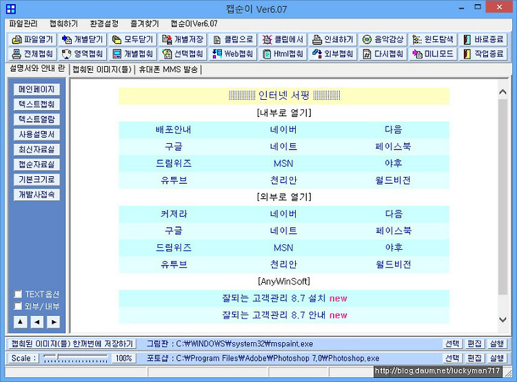Click 편집 button for 포토샵 path
Viewport: 517px width, 382px height.
pyautogui.click(x=475, y=359)
